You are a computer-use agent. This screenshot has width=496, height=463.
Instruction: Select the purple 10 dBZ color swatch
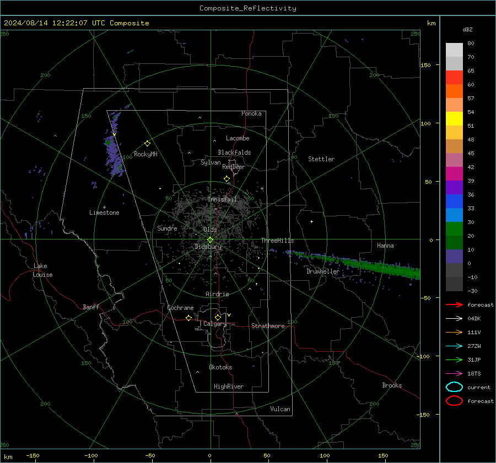454,257
